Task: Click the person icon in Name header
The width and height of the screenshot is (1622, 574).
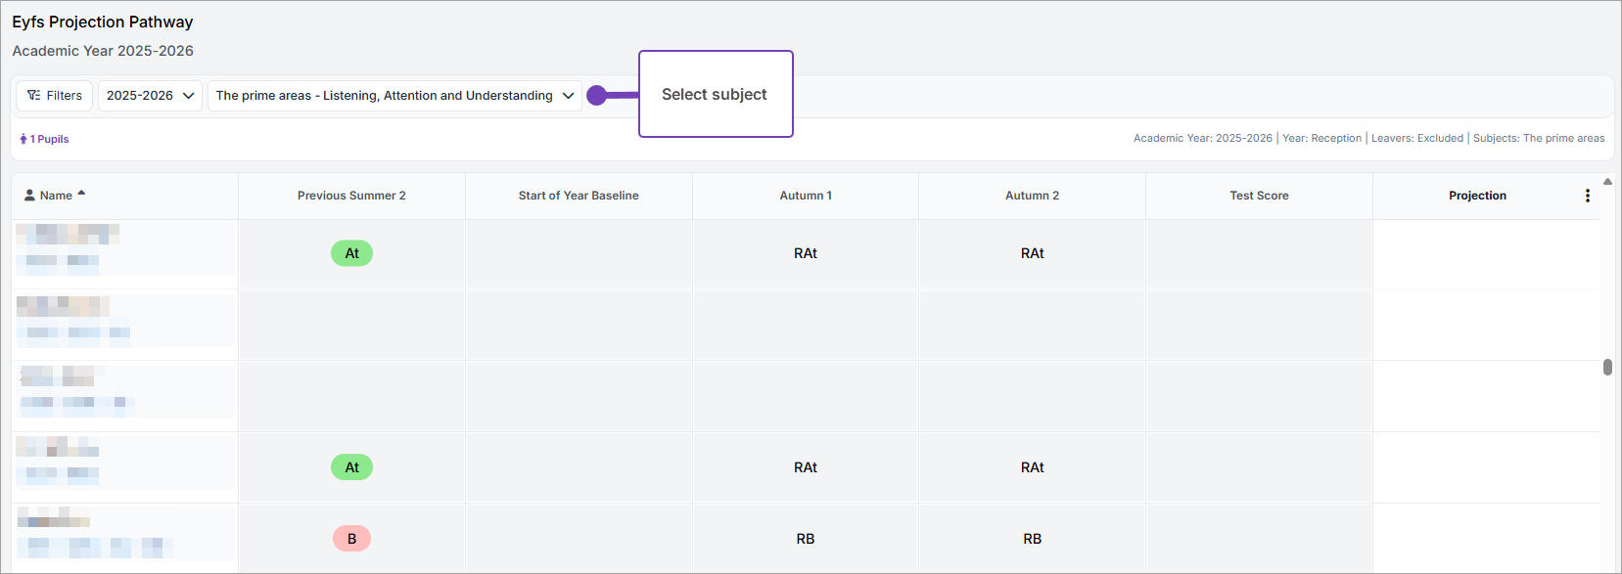Action: (x=29, y=196)
